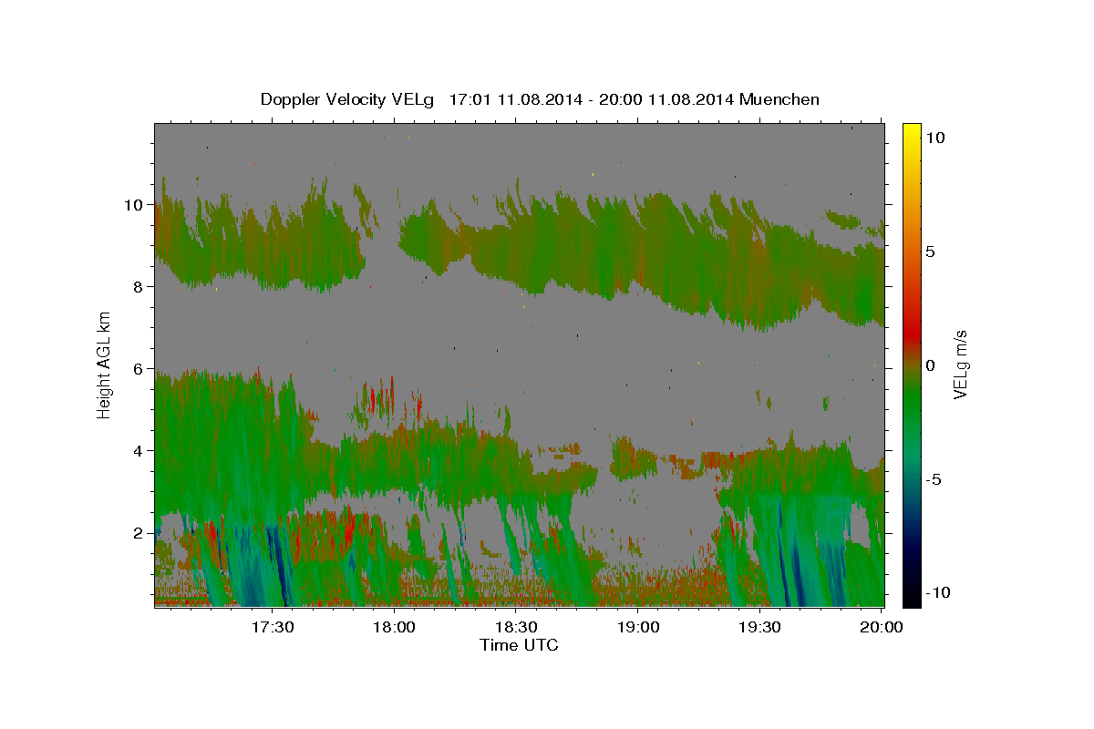Click the 19:30 time tick label
Image resolution: width=1094 pixels, height=729 pixels.
(x=759, y=627)
